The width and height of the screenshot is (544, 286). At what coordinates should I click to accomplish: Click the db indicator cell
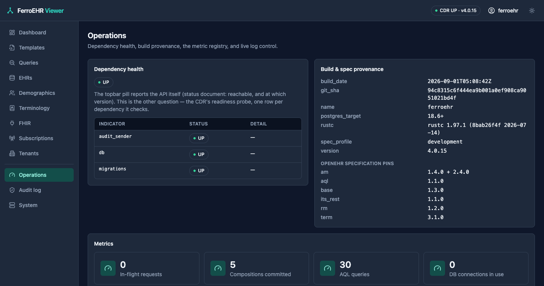click(x=102, y=153)
